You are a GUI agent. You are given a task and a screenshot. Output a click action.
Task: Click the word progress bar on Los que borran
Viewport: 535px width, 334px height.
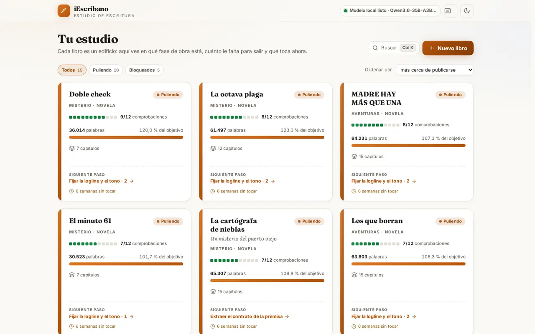pos(408,264)
